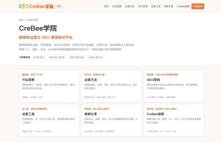221x142 pixels.
Task: Open the GEO营销 card title
Action: (x=153, y=80)
